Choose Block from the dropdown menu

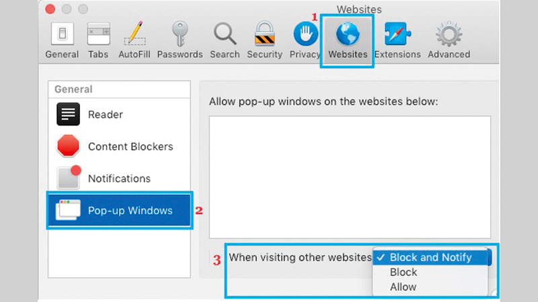pos(403,272)
